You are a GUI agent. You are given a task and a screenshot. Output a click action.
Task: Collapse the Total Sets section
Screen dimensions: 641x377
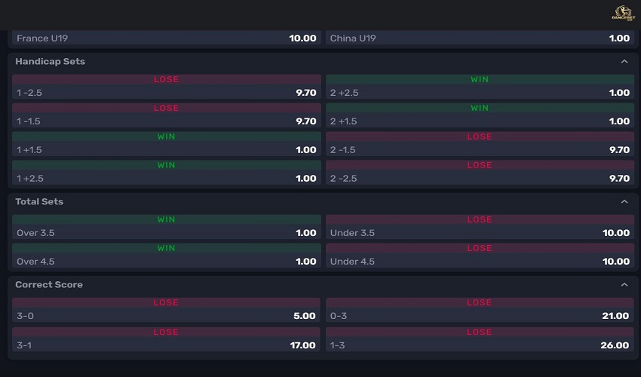tap(624, 202)
